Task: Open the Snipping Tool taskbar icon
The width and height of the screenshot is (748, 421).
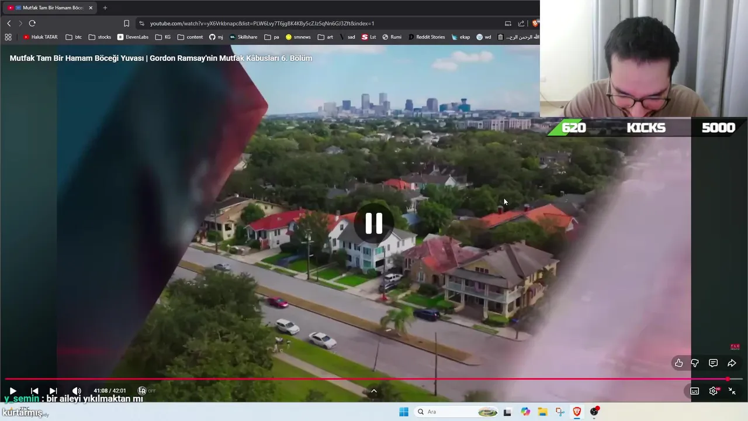Action: 560,412
